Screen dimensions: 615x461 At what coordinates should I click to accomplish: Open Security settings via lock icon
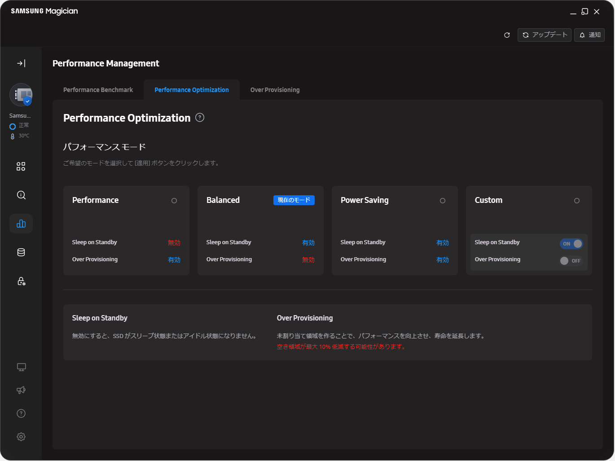[21, 281]
